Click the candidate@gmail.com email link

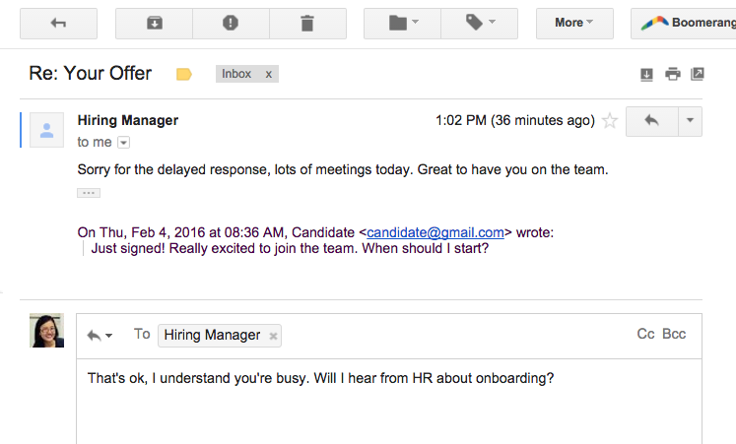click(435, 232)
